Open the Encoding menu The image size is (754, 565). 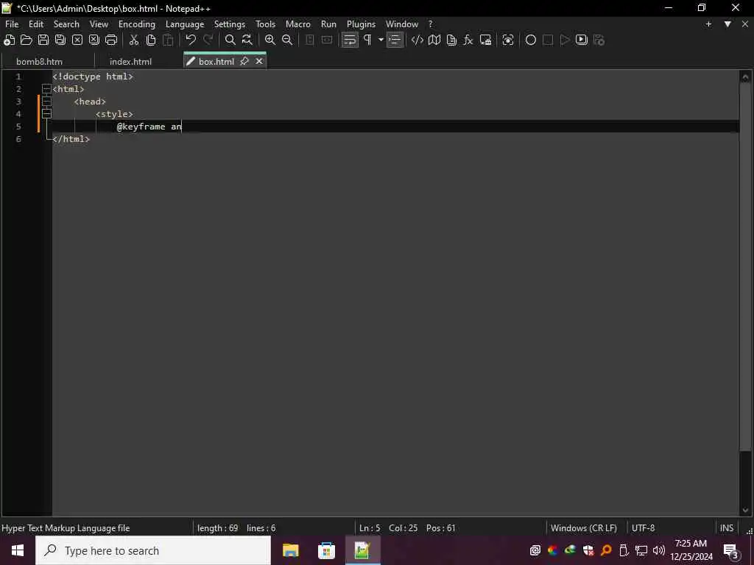pos(137,24)
